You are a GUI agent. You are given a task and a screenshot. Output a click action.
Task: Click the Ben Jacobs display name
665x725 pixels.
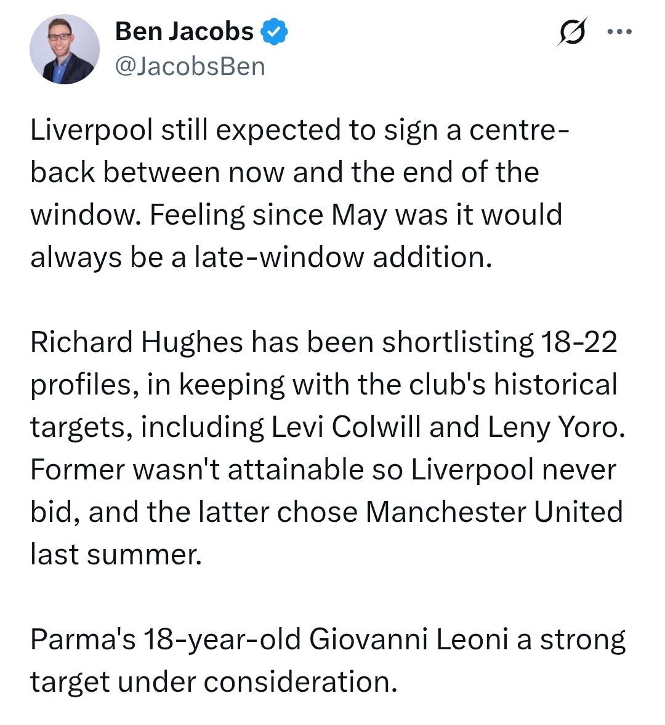pos(184,31)
